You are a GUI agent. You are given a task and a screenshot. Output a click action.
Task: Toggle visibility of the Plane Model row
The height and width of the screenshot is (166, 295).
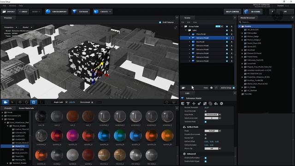click(227, 34)
